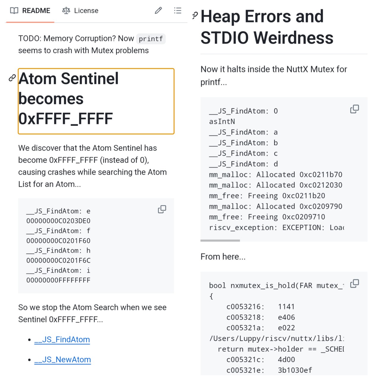Screen dimensions: 380x380
Task: Click the 00000000FFFFFFFF line in code block
Action: click(58, 280)
